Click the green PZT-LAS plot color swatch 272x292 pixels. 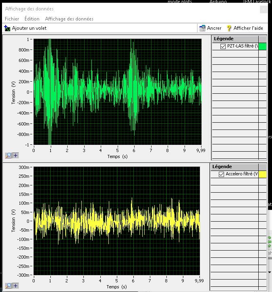pyautogui.click(x=262, y=46)
